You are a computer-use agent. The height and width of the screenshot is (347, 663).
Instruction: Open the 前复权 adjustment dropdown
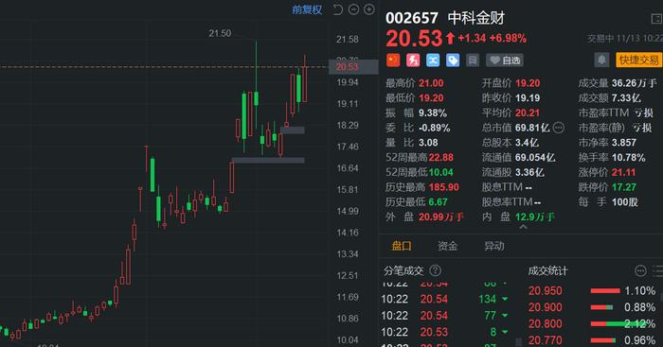307,9
